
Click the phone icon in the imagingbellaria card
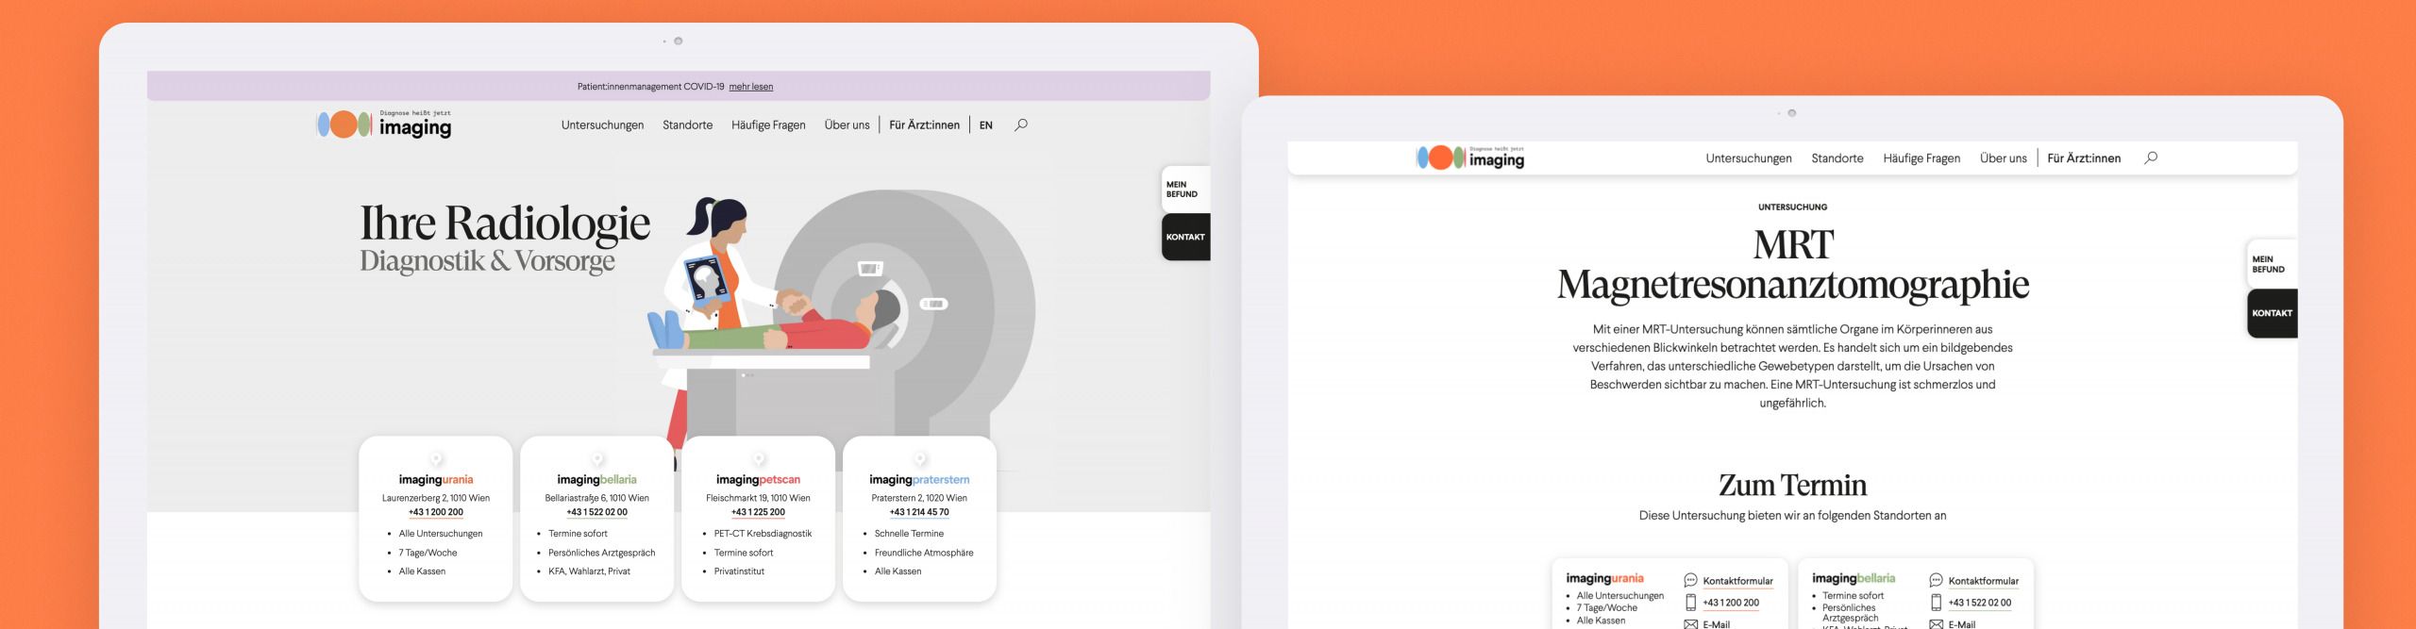[1936, 603]
